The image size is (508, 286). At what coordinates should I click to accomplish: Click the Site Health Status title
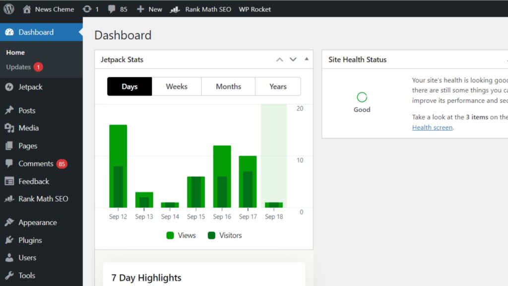click(x=357, y=60)
